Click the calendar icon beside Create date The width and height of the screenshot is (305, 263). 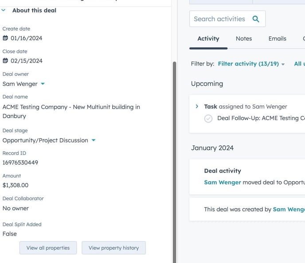click(5, 38)
